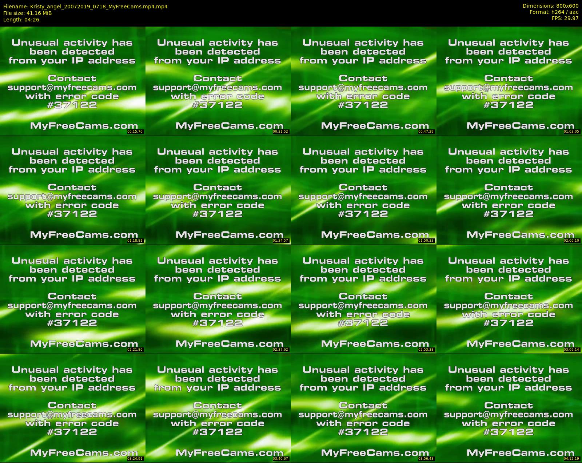Select the 'File size: 41.16 MiB' text

pyautogui.click(x=27, y=13)
